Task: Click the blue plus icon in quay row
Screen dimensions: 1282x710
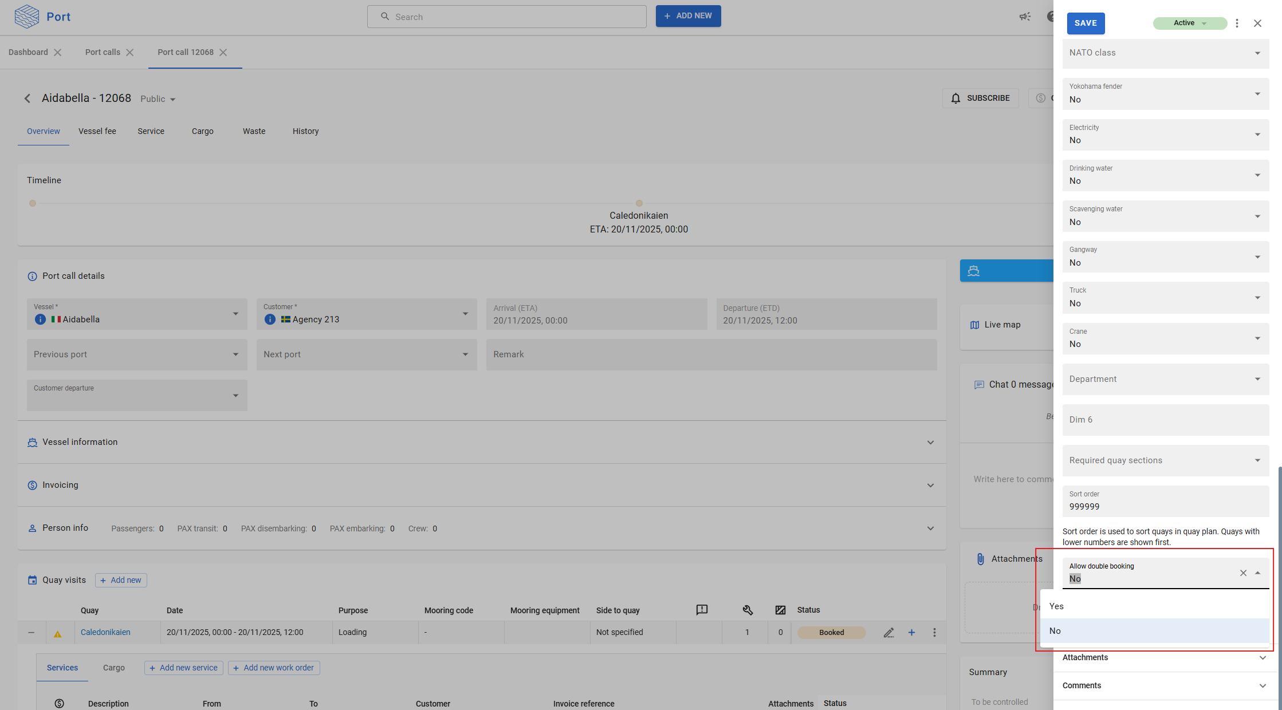Action: (x=911, y=633)
